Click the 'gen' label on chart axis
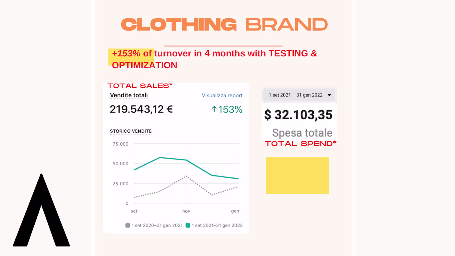 (235, 211)
